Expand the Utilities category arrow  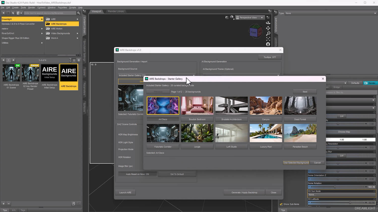(42, 43)
